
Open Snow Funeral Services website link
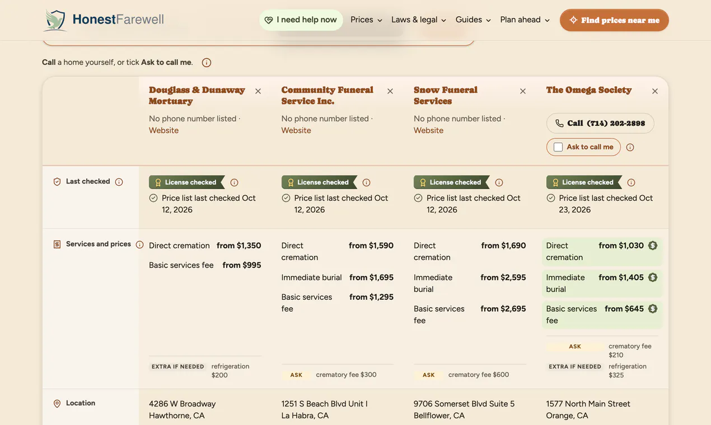pyautogui.click(x=428, y=130)
